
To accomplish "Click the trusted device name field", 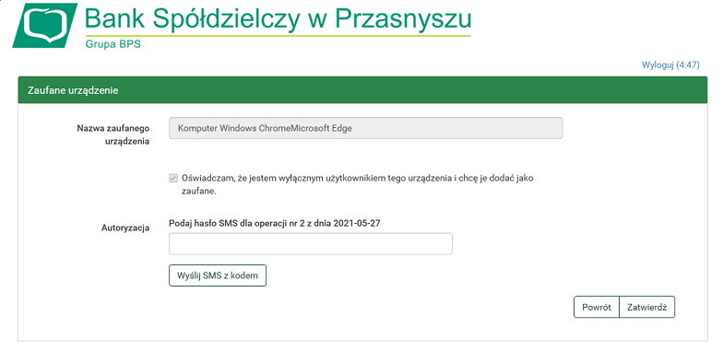I will [365, 128].
